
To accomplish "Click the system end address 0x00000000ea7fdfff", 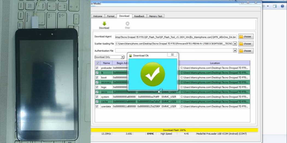I will pos(149,97).
